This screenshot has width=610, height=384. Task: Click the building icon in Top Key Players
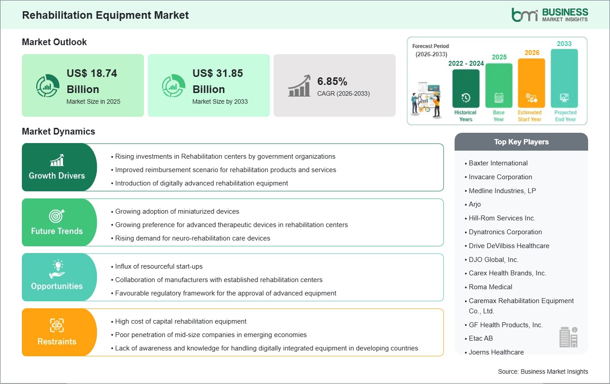click(568, 337)
